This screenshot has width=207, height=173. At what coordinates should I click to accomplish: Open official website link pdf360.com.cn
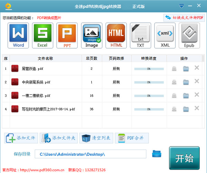[x=42, y=170]
